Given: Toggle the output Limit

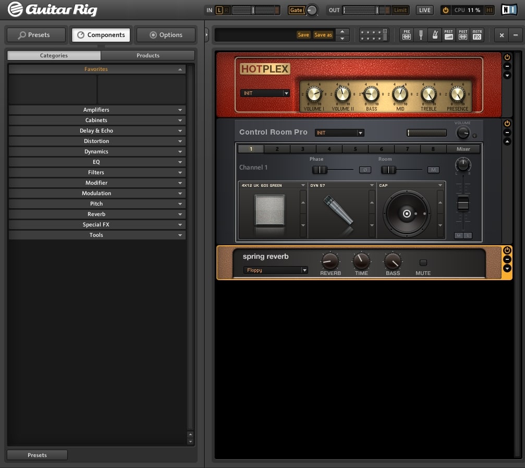Looking at the screenshot, I should pos(400,10).
